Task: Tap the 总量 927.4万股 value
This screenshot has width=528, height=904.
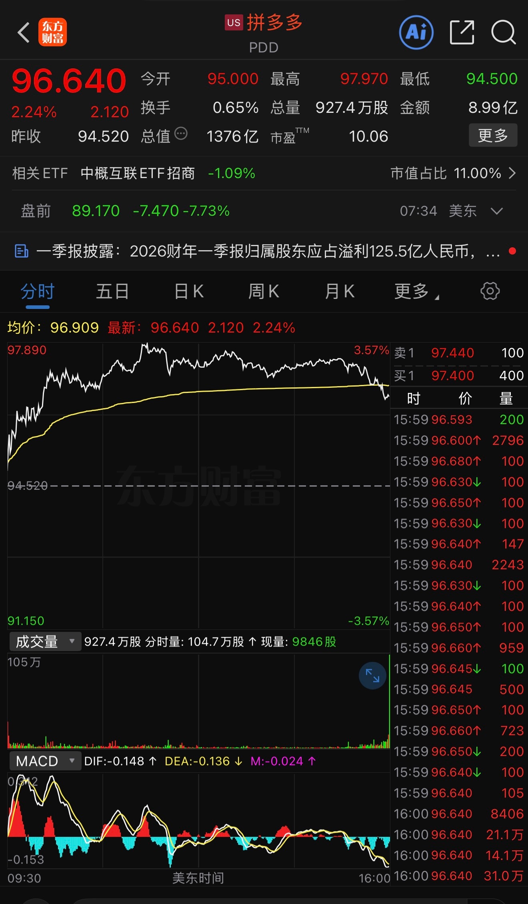Action: pyautogui.click(x=352, y=108)
